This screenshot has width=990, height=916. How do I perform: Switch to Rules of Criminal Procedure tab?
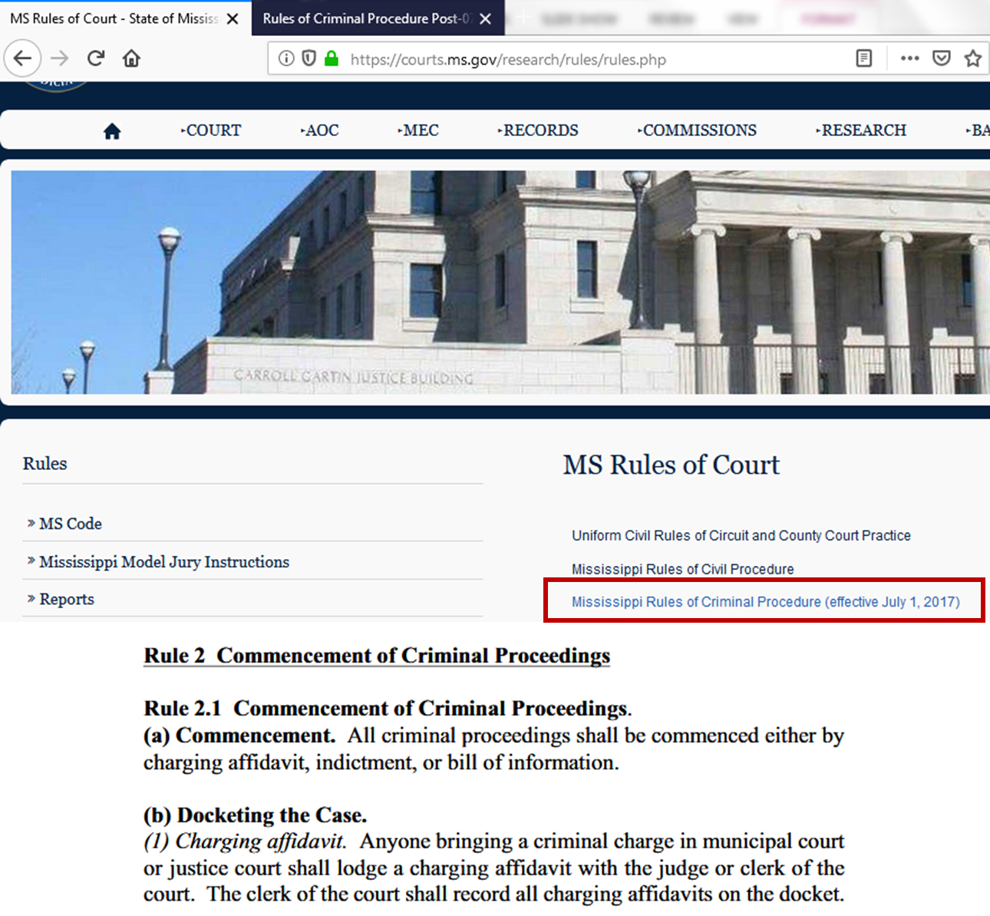(367, 18)
